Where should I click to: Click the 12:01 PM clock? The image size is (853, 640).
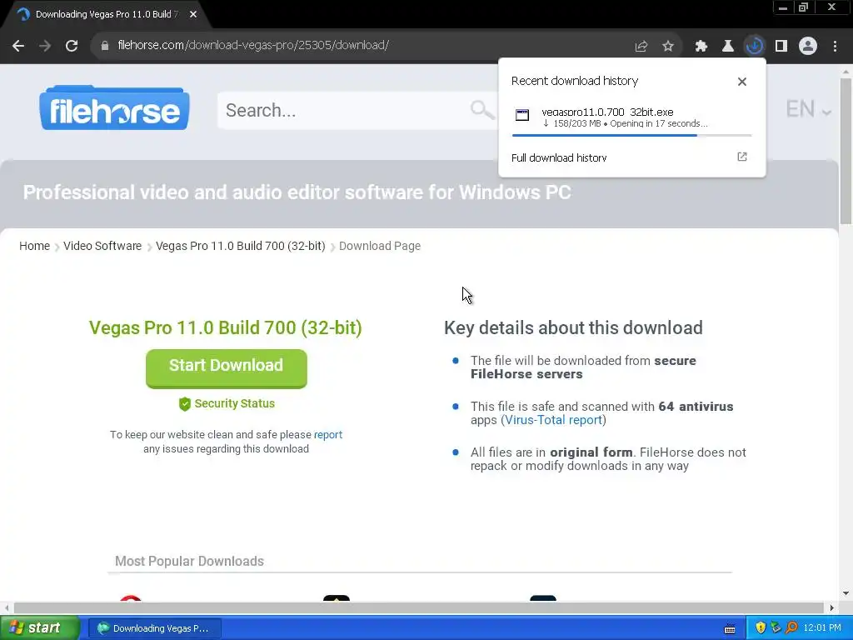822,628
